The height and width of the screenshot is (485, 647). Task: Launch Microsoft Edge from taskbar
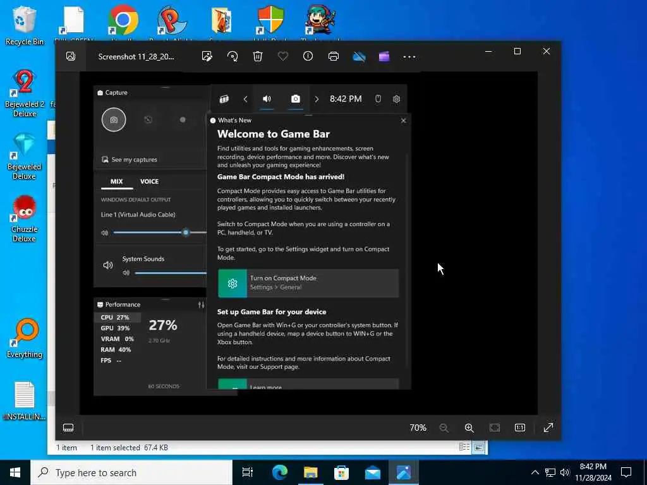click(x=279, y=472)
